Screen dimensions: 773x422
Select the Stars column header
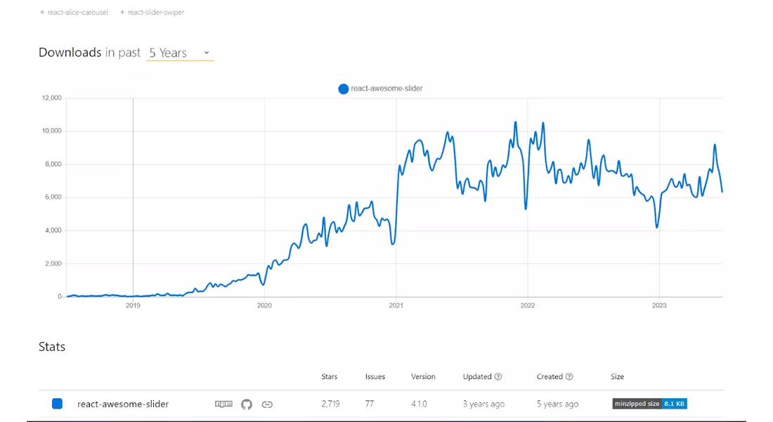[x=330, y=376]
